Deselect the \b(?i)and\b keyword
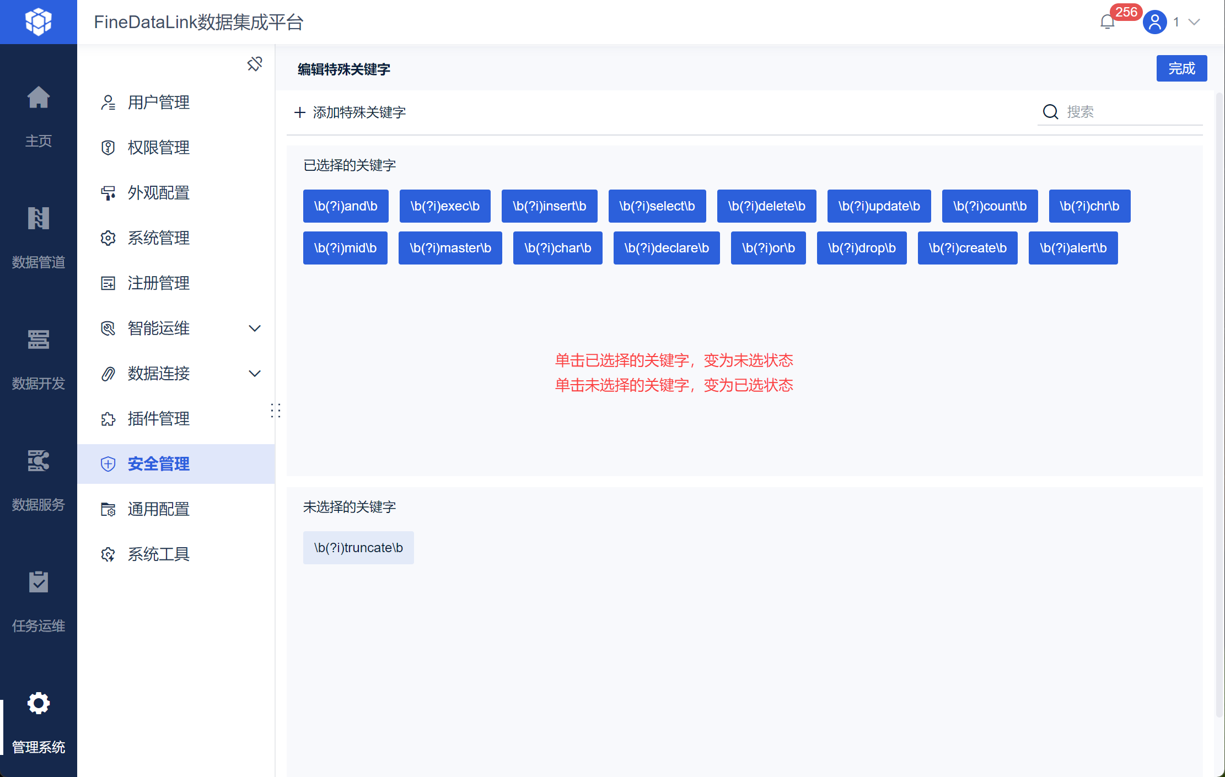Screen dimensions: 1225x777 346,206
